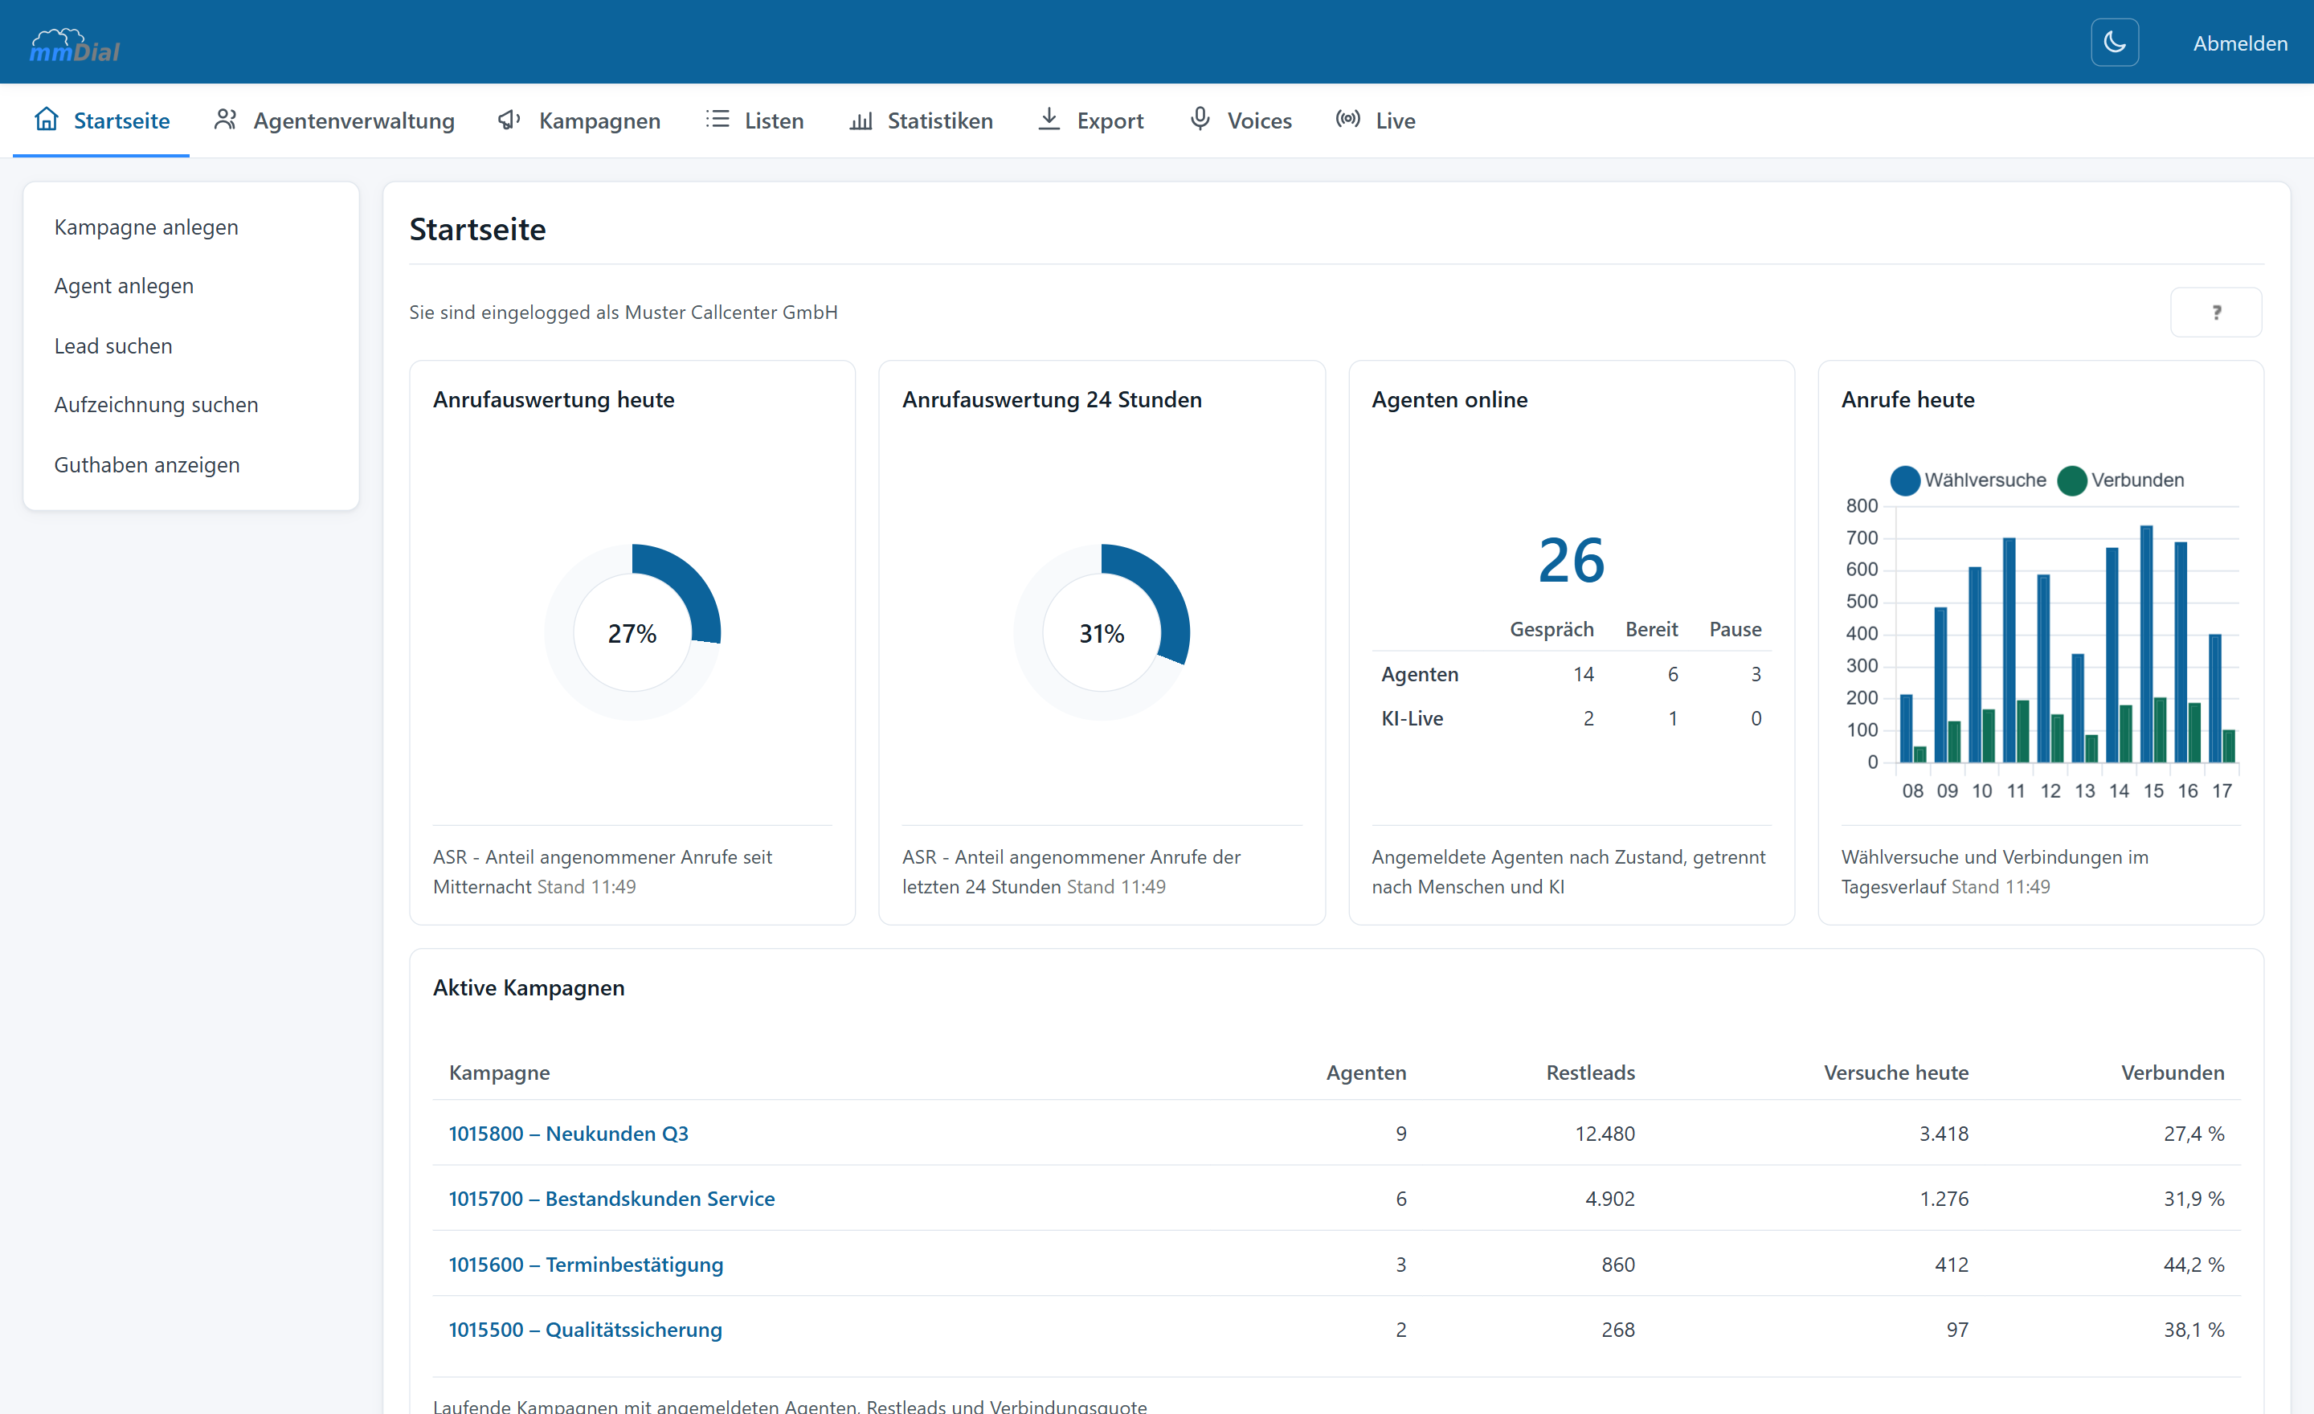Image resolution: width=2314 pixels, height=1414 pixels.
Task: Select Agent anlegen in sidebar
Action: click(x=124, y=285)
